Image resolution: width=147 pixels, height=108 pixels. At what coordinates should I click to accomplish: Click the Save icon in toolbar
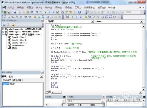[x=15, y=12]
